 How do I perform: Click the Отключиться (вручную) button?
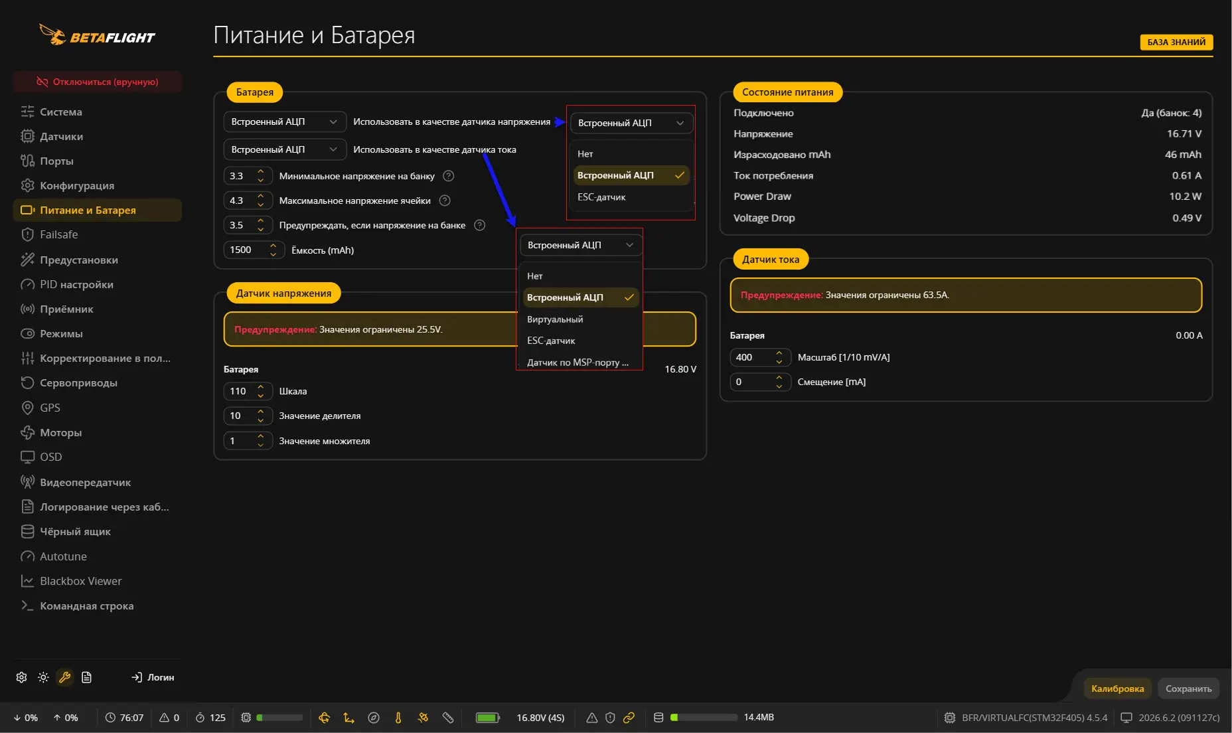click(97, 82)
